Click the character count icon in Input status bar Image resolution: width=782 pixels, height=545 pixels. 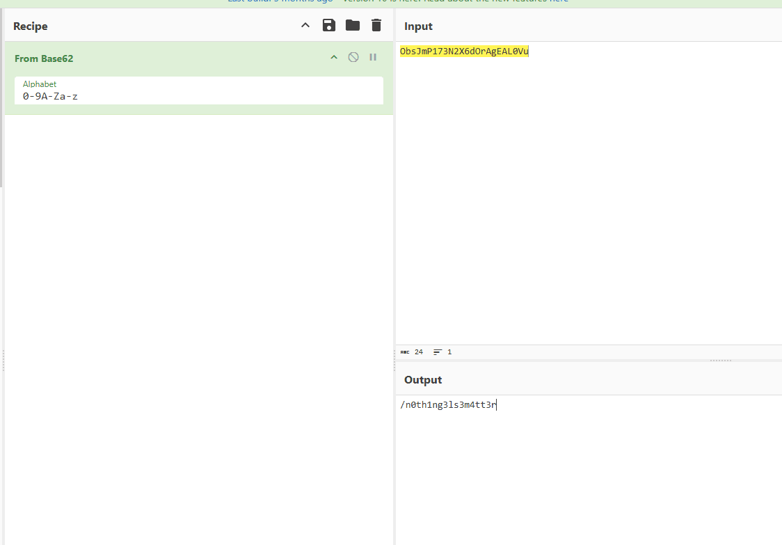pos(405,352)
